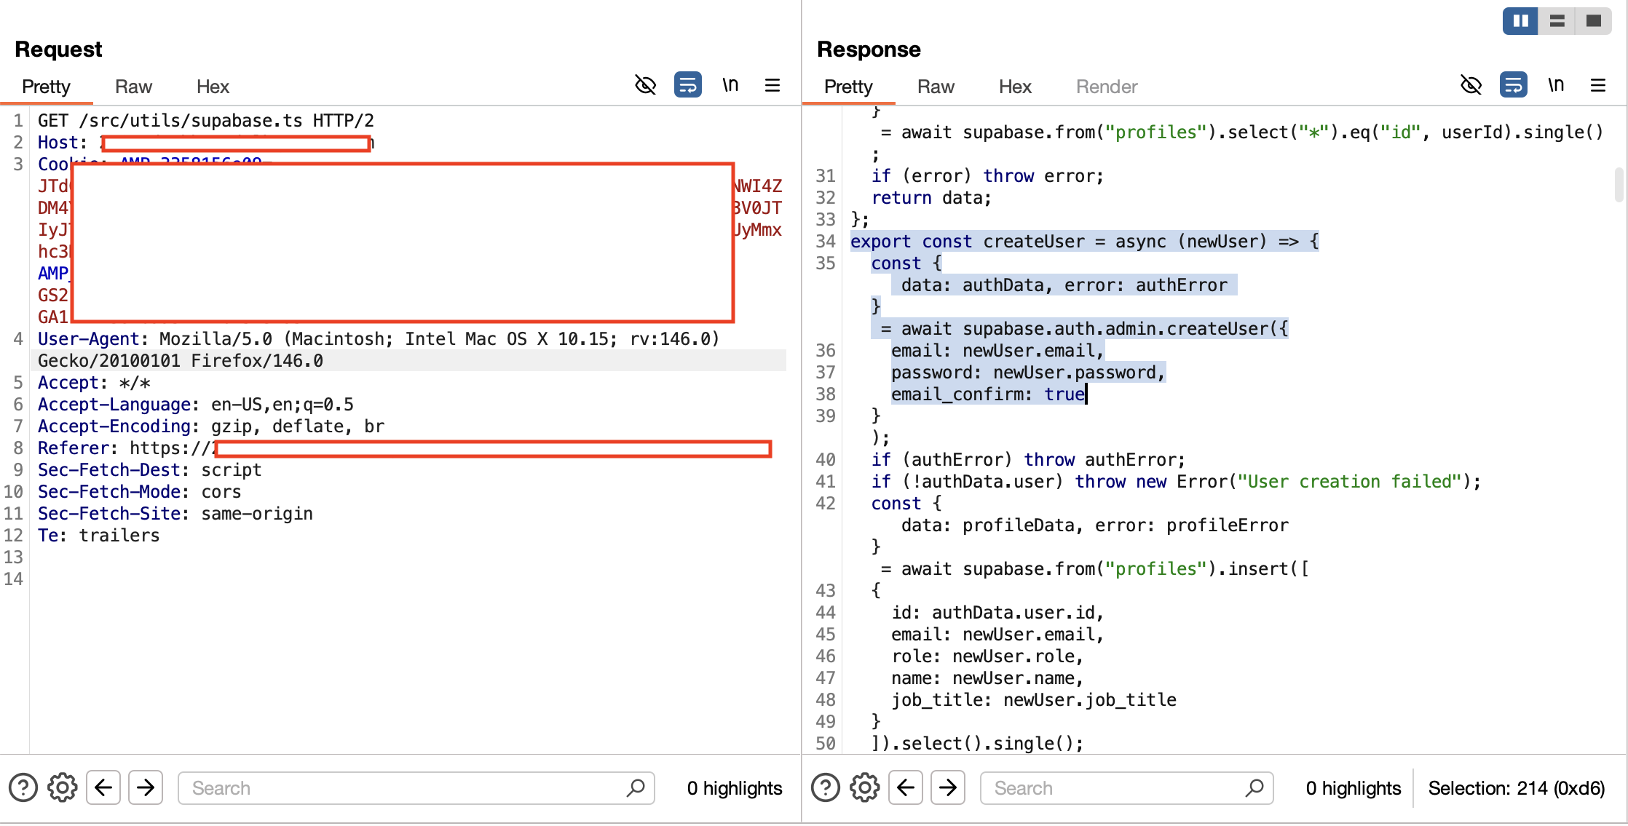Click 'role: newUser.role,' response line
The width and height of the screenshot is (1628, 826).
(987, 656)
